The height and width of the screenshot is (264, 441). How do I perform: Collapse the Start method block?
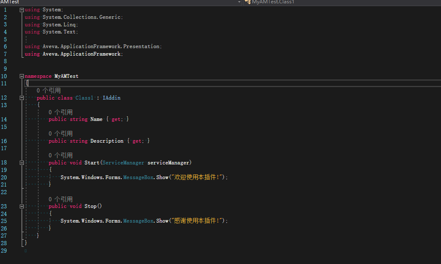21,163
